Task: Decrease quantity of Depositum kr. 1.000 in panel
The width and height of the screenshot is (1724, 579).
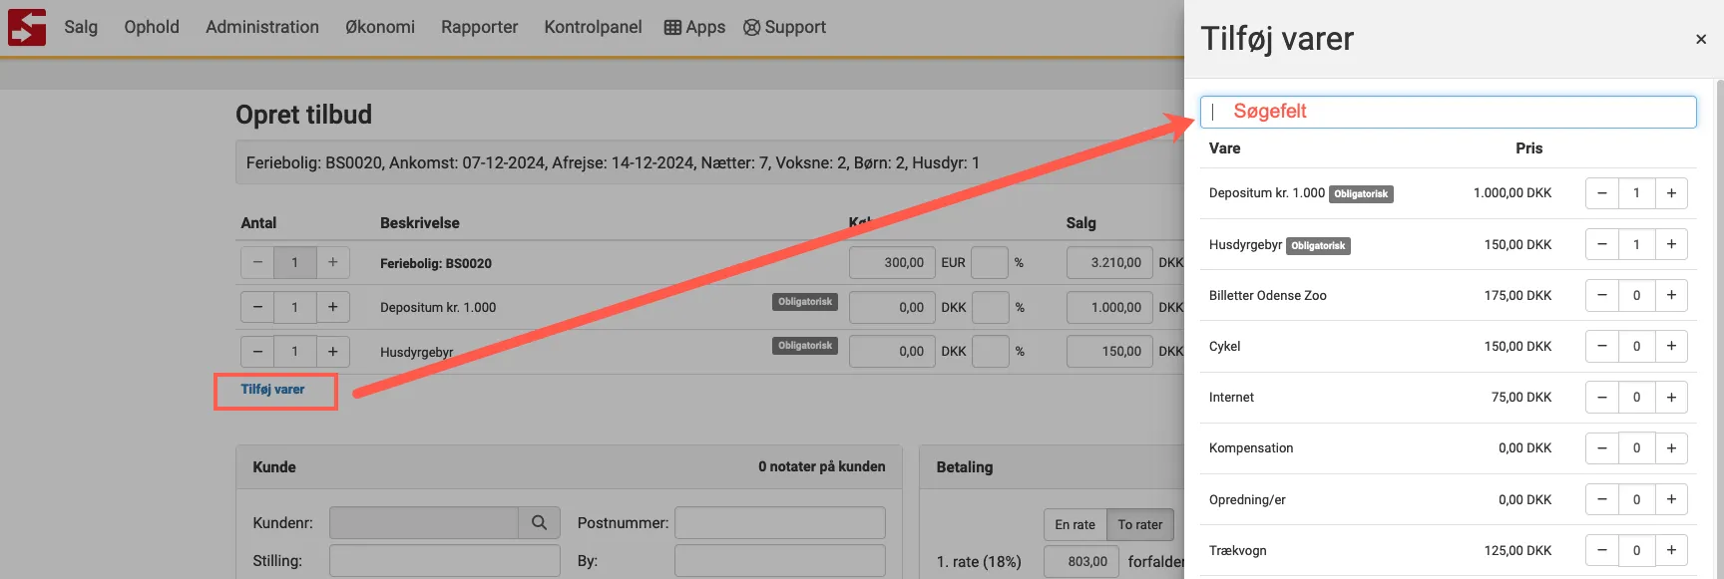Action: [x=1602, y=193]
